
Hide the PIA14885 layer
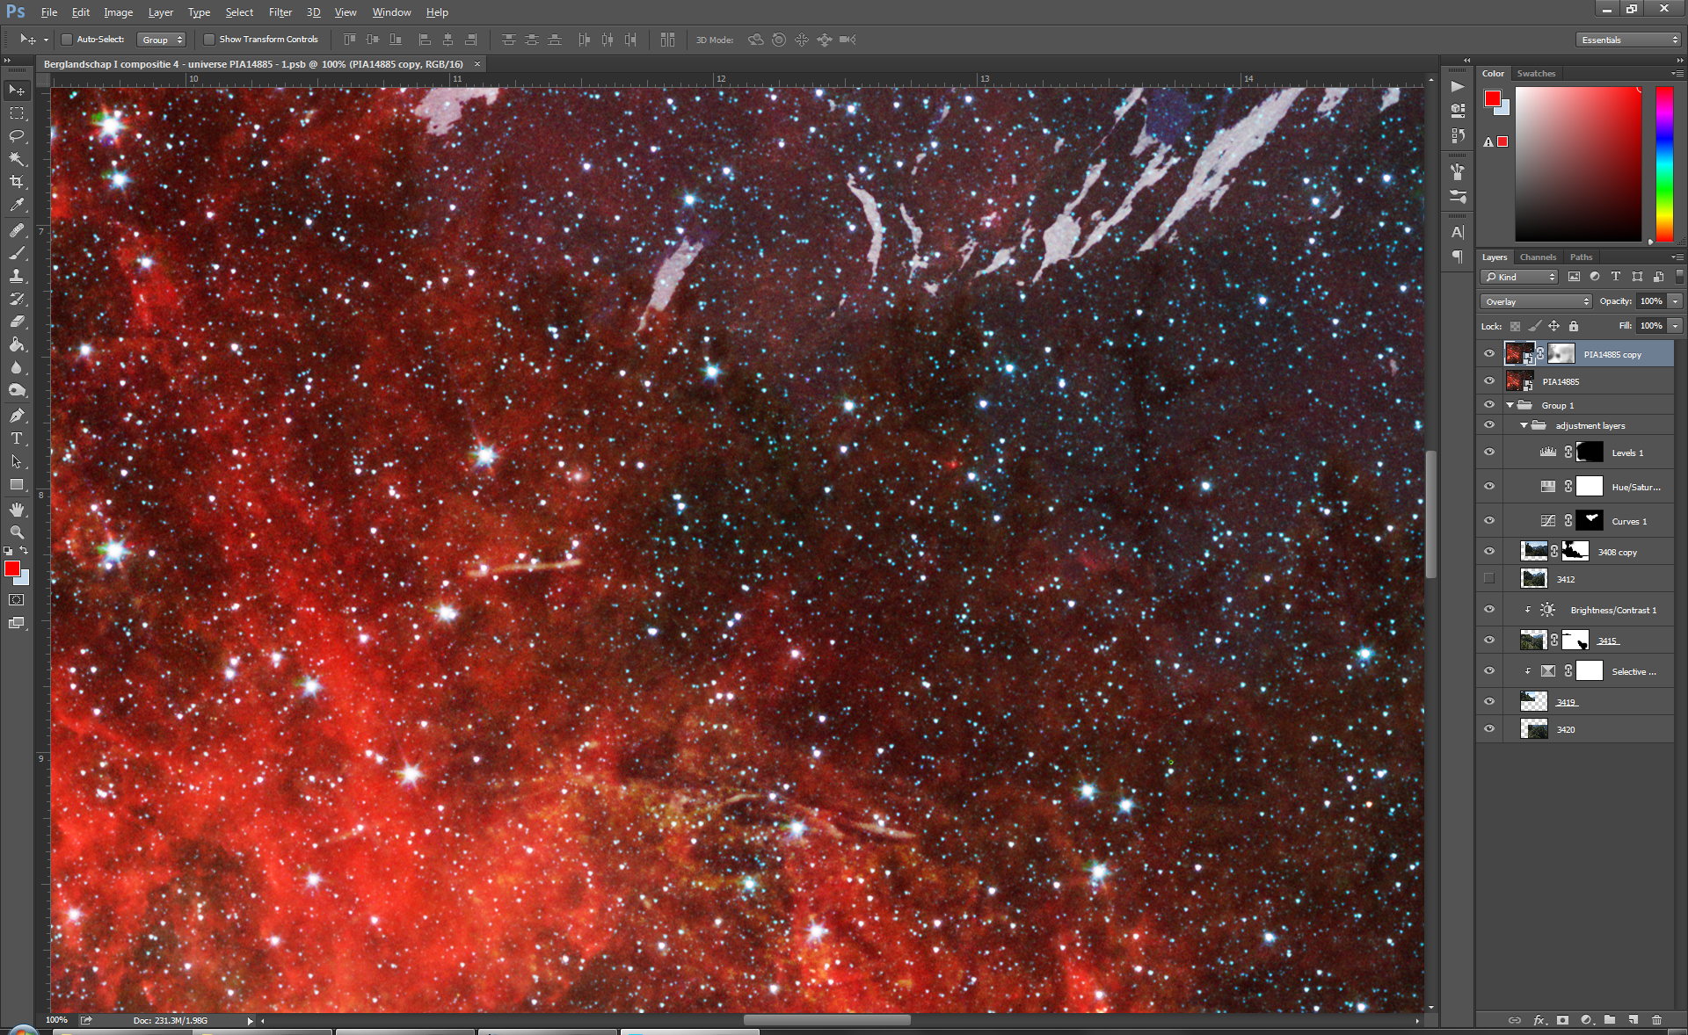[1489, 381]
